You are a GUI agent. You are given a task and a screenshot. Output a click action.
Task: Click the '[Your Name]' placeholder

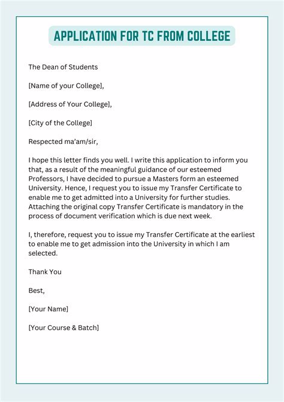48,309
